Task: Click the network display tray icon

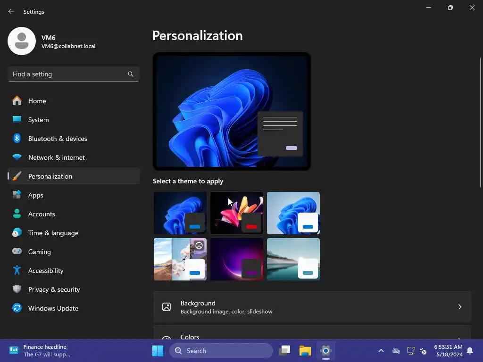Action: pyautogui.click(x=411, y=351)
